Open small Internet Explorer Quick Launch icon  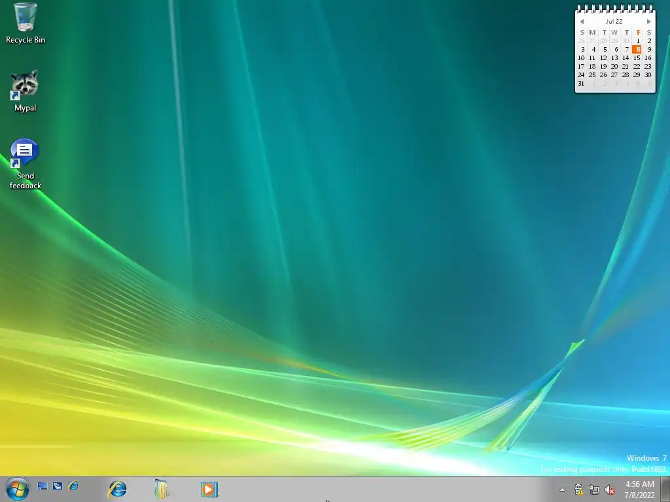(73, 486)
